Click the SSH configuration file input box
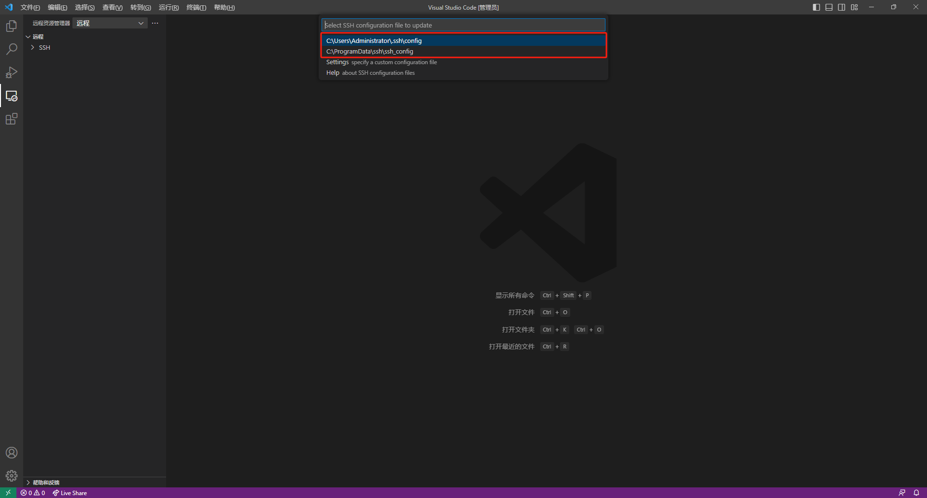The width and height of the screenshot is (927, 498). pos(463,25)
